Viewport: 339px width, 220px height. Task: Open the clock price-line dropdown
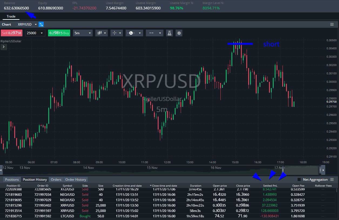click(134, 33)
